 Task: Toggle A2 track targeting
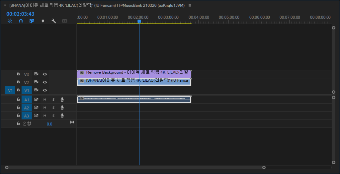pyautogui.click(x=27, y=108)
